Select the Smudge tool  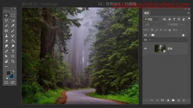pyautogui.click(x=6, y=46)
